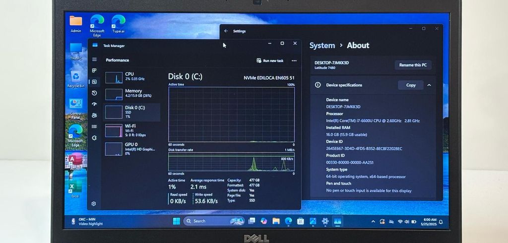
Task: Click the Run new task button
Action: (270, 61)
